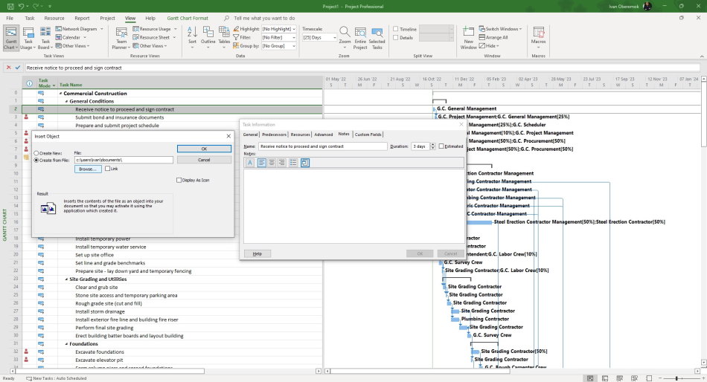Adjust the status bar zoom slider

coord(676,378)
